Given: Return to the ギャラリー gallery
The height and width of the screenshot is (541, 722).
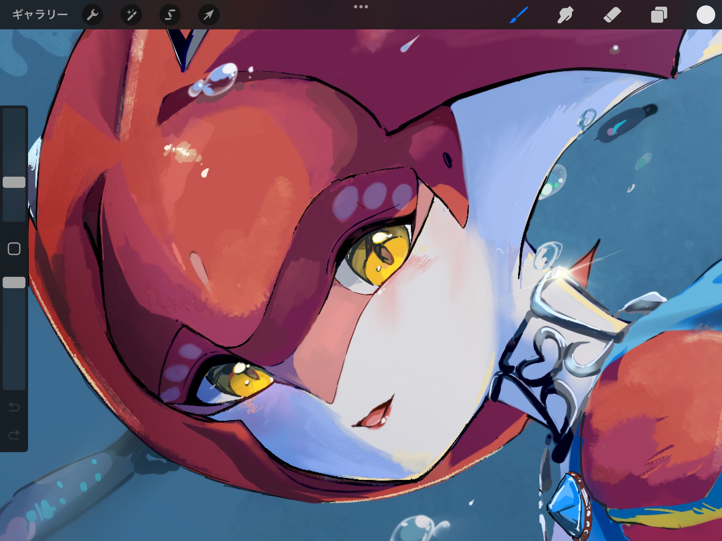Looking at the screenshot, I should tap(40, 15).
